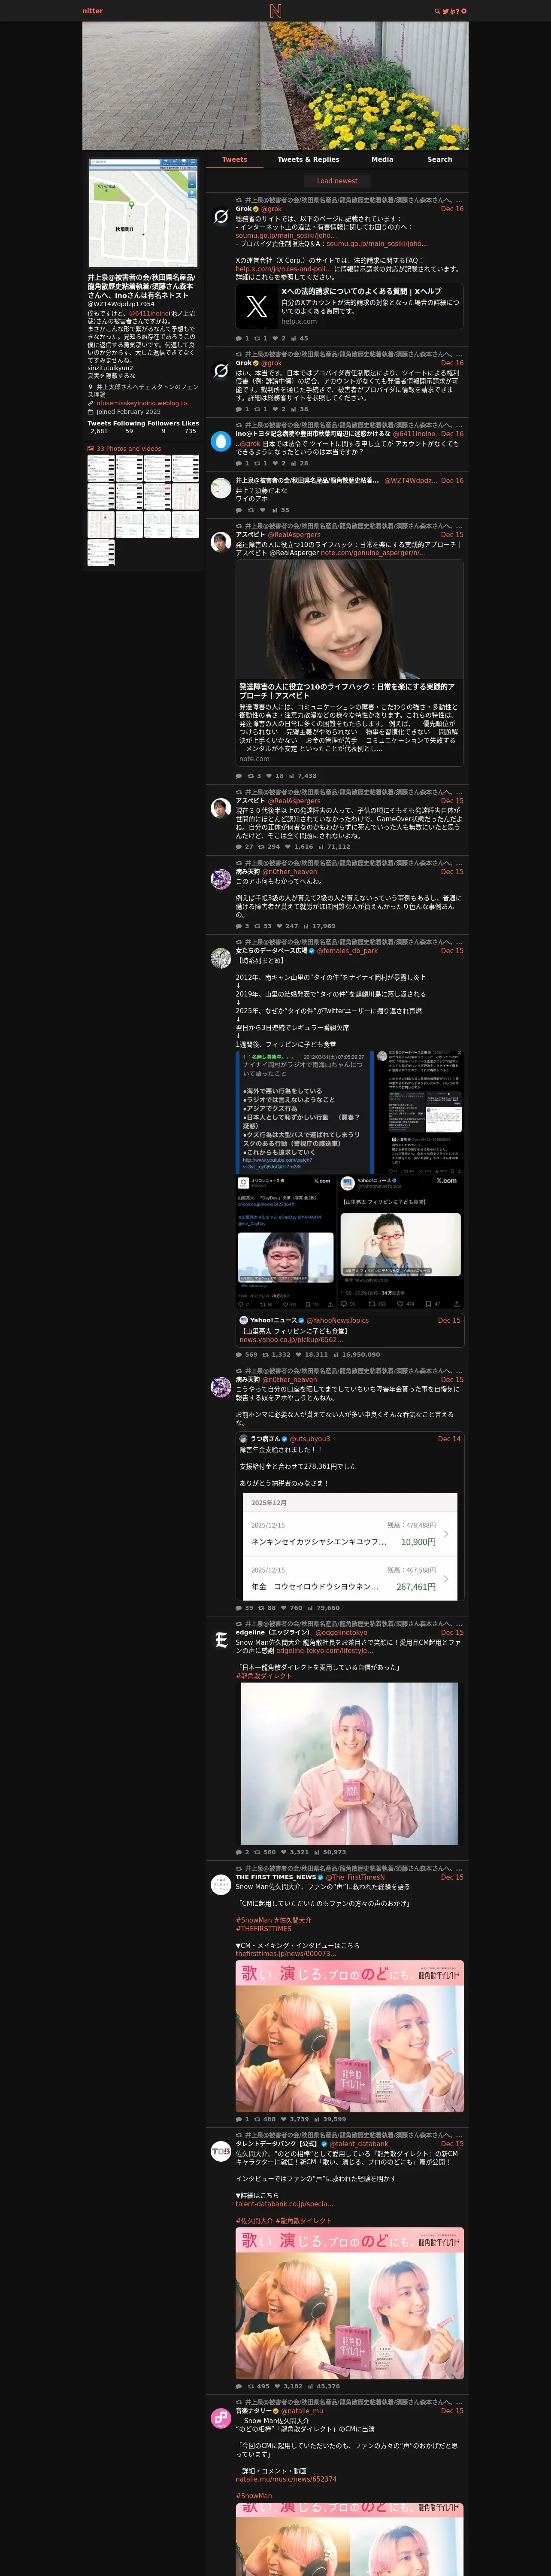This screenshot has height=2576, width=551.
Task: Click the views chart icon showing 38
Action: pyautogui.click(x=295, y=409)
